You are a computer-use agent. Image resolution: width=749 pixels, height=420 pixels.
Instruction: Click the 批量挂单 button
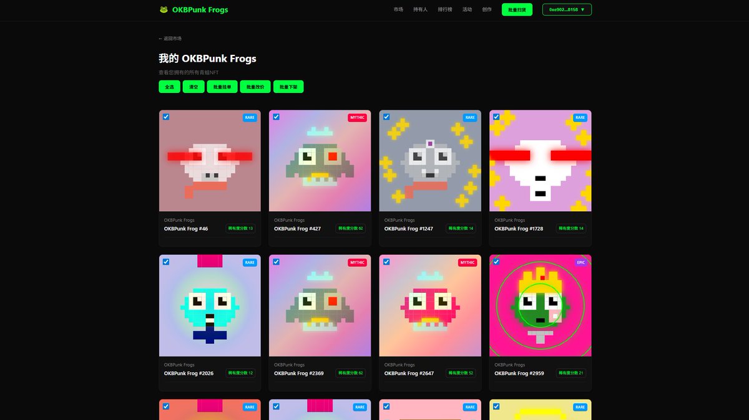(x=222, y=87)
